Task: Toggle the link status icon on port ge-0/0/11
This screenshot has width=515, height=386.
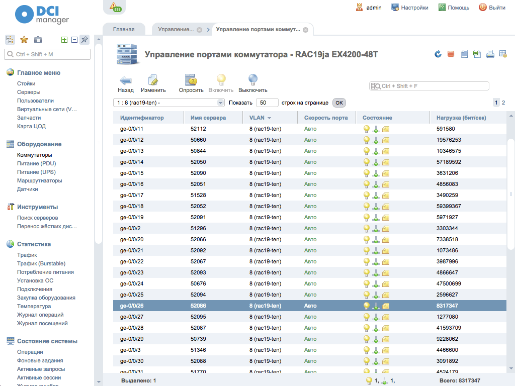Action: [x=375, y=129]
